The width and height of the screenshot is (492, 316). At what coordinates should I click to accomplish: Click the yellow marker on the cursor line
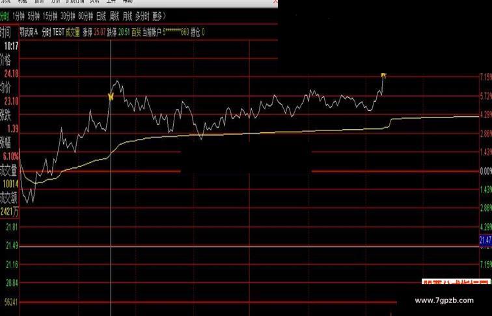pos(111,97)
